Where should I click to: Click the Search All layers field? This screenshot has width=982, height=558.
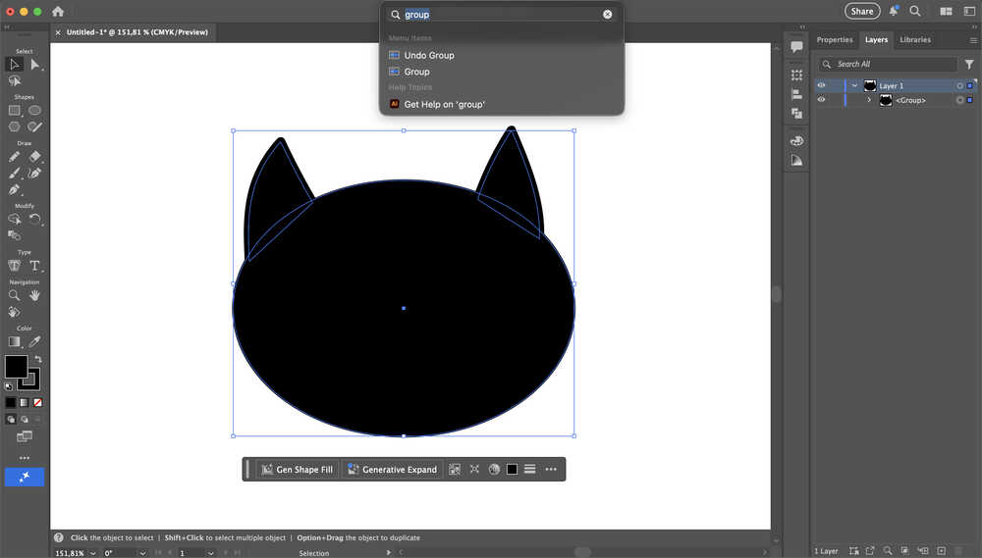coord(888,64)
